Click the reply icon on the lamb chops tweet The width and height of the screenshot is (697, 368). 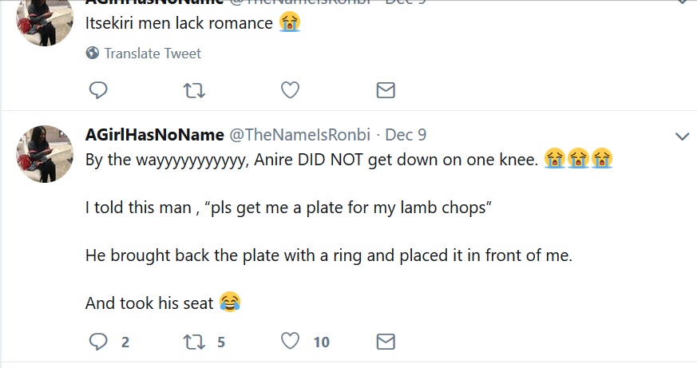pyautogui.click(x=98, y=342)
